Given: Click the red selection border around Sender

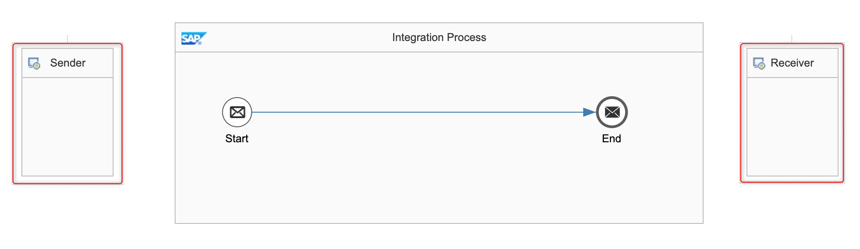Looking at the screenshot, I should [x=13, y=114].
